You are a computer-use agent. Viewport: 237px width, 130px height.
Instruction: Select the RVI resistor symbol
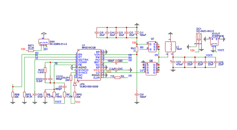(137, 49)
